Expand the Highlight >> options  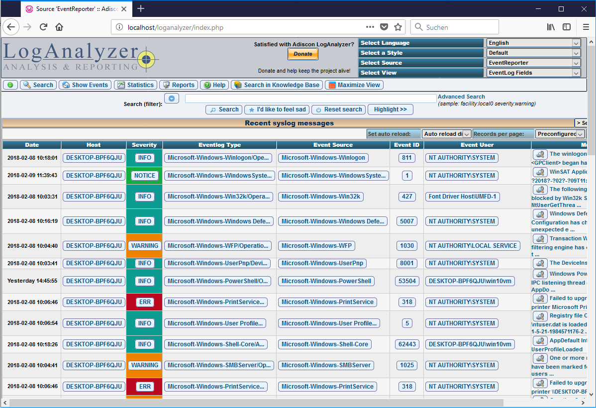(391, 109)
